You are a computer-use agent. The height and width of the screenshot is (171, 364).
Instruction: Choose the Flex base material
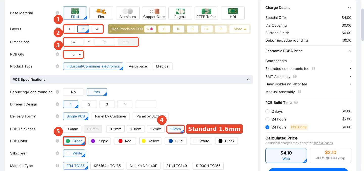point(101,13)
